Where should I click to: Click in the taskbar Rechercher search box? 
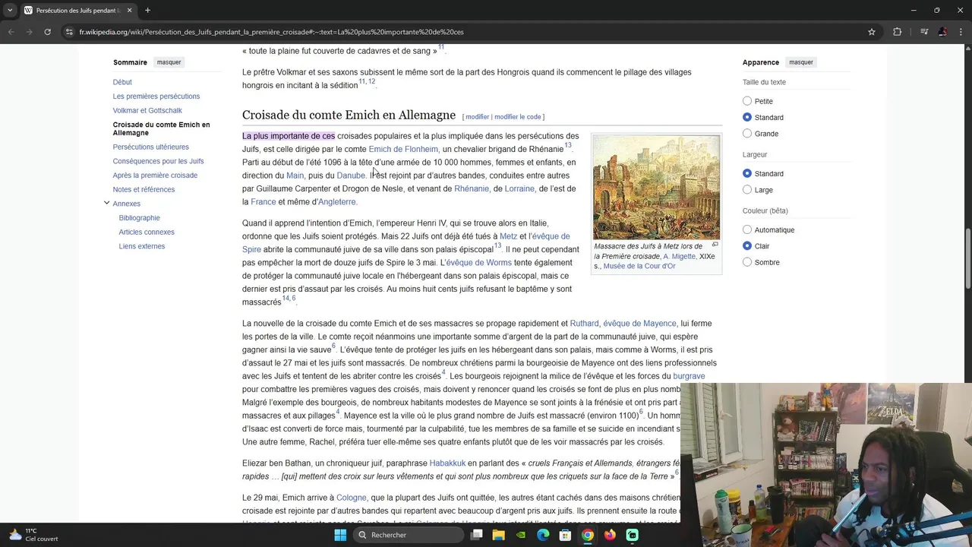pyautogui.click(x=409, y=535)
